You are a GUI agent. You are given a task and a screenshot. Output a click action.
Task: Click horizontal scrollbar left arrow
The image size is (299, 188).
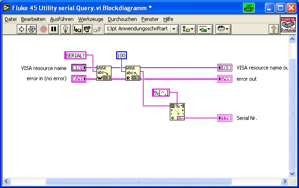(6, 181)
